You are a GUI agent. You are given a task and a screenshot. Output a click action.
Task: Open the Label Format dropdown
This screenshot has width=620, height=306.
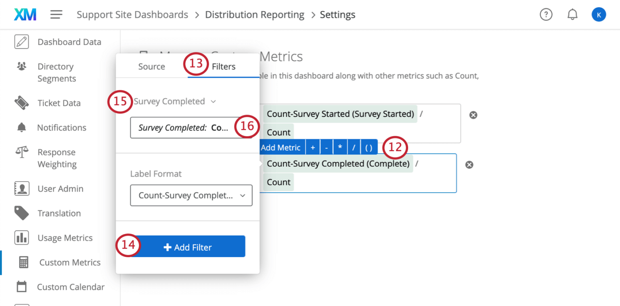[191, 195]
